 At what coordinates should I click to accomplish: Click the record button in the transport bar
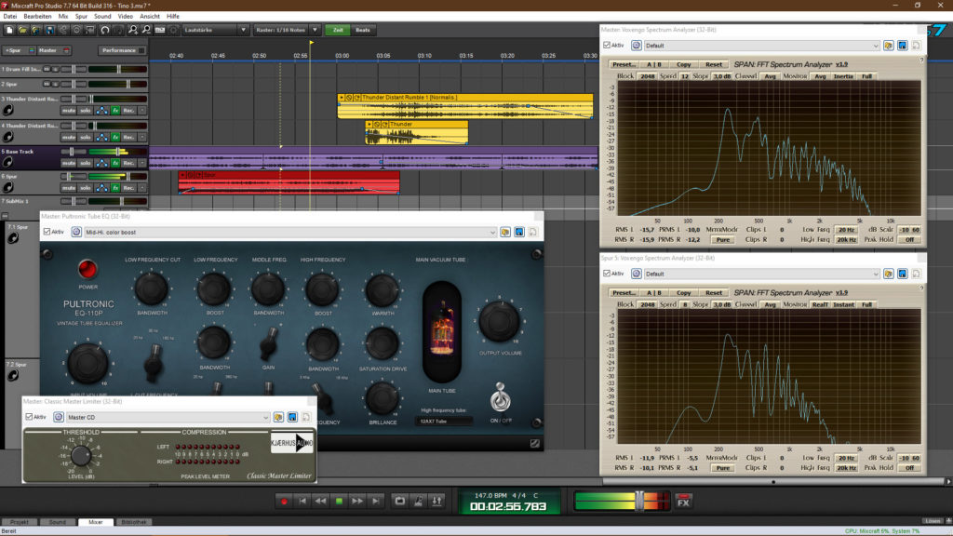[x=284, y=502]
